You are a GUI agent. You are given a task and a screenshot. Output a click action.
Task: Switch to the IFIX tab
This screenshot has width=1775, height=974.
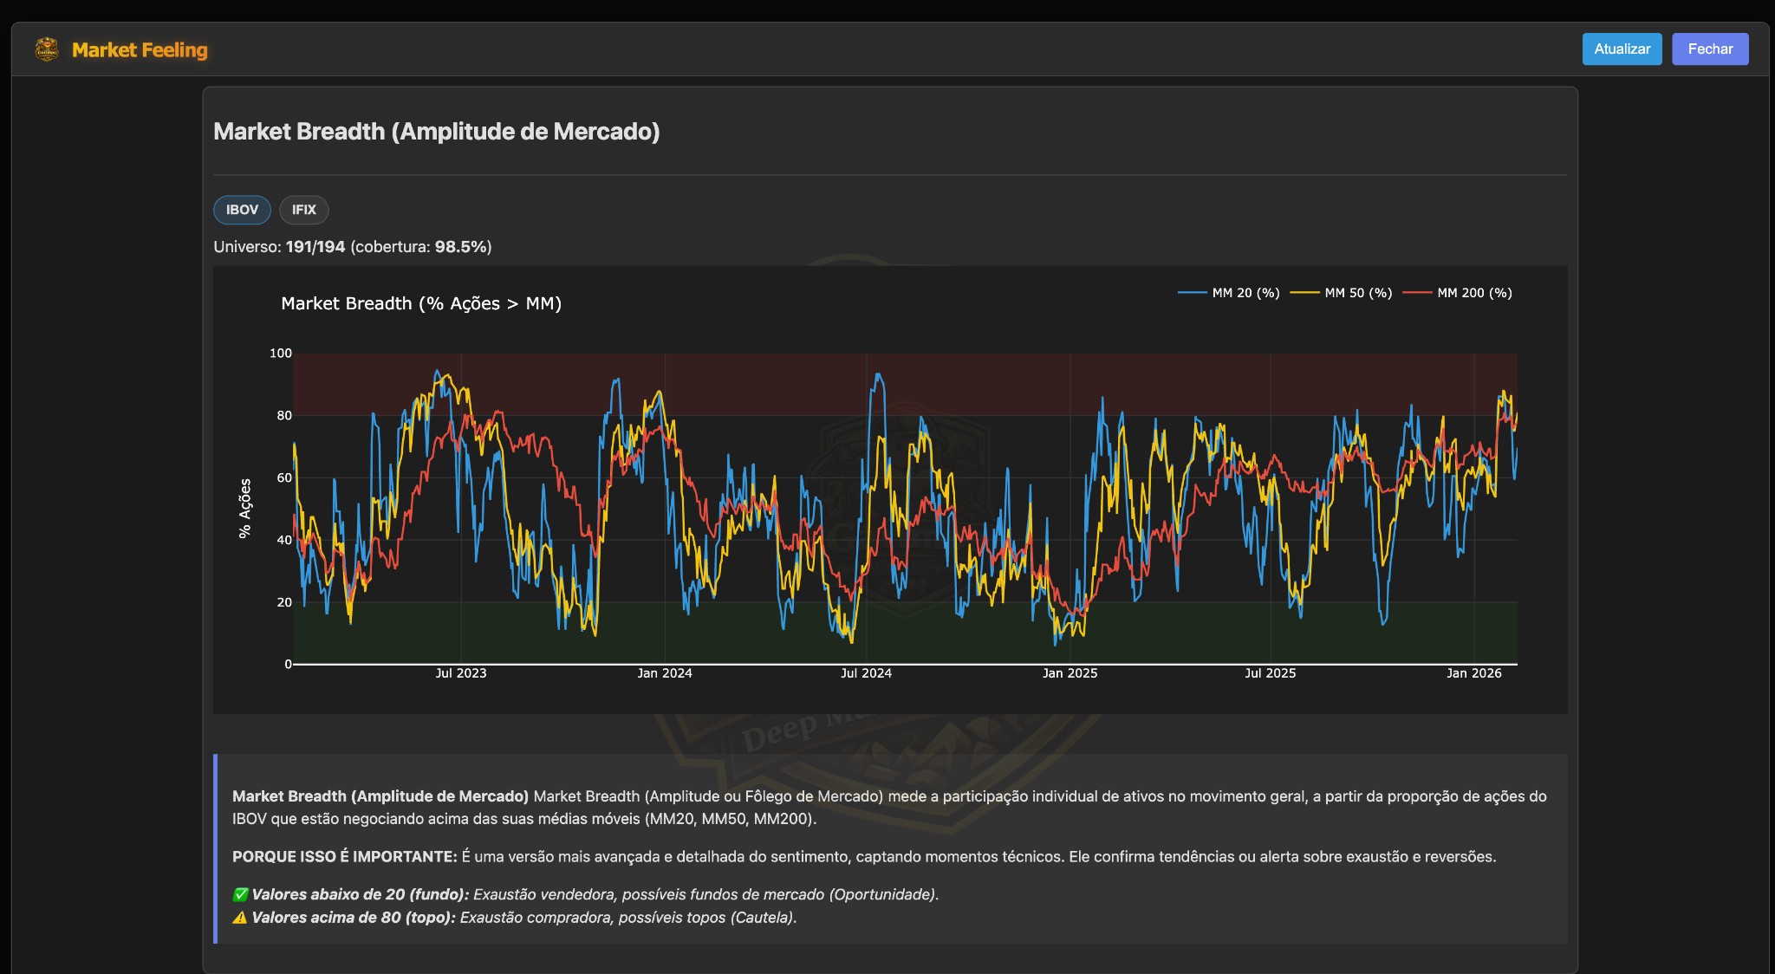[303, 210]
